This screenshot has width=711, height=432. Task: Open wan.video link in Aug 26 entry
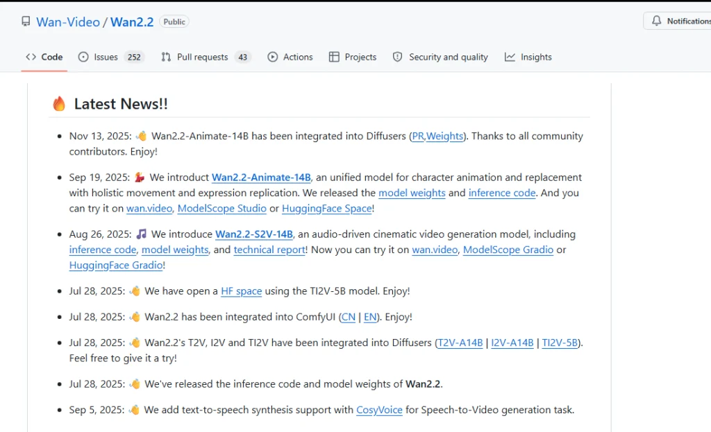point(435,250)
